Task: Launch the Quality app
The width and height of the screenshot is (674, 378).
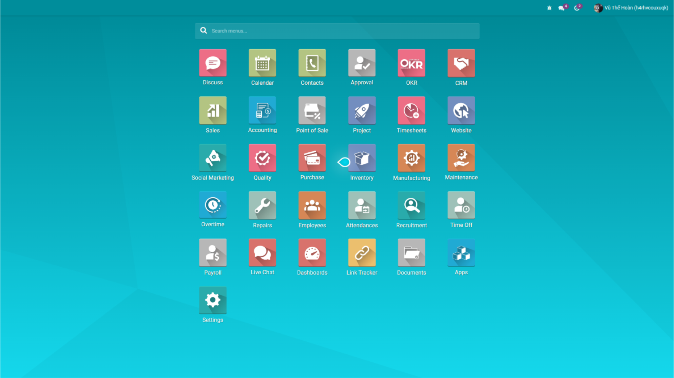Action: (x=262, y=158)
